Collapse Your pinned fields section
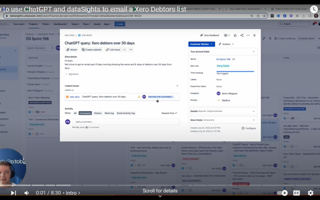The height and width of the screenshot is (200, 320). (x=253, y=52)
